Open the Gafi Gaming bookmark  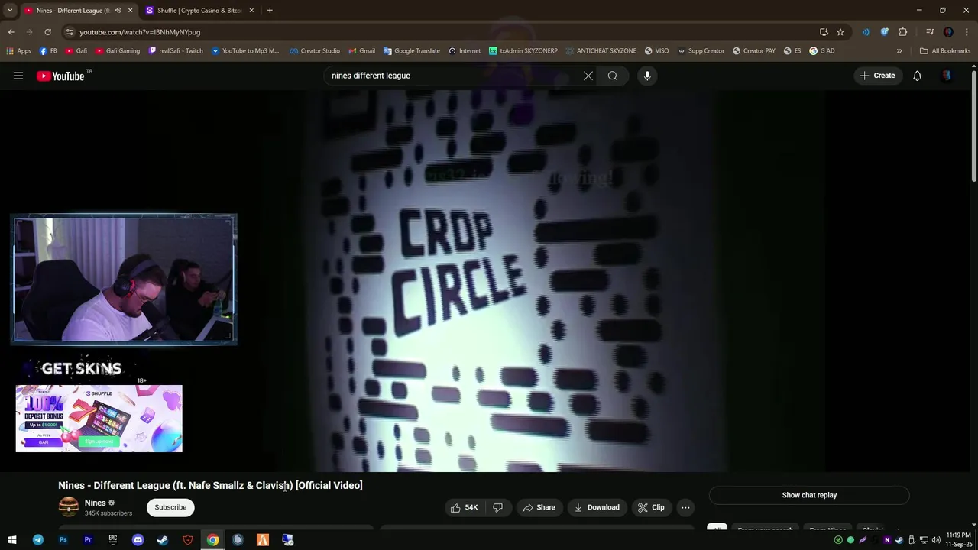[x=118, y=51]
